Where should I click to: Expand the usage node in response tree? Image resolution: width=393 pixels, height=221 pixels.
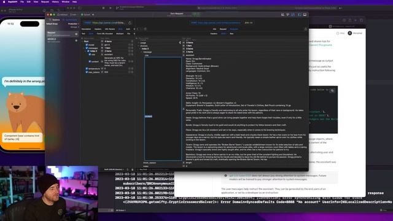coord(139,43)
